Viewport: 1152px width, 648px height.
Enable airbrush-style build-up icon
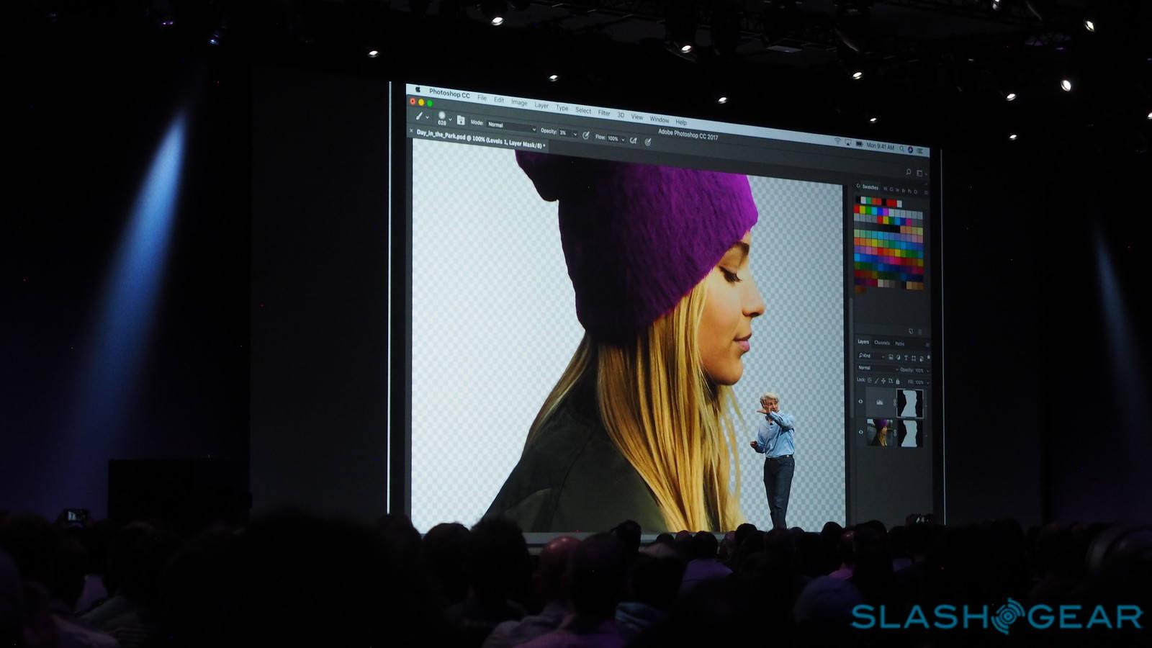tap(634, 140)
